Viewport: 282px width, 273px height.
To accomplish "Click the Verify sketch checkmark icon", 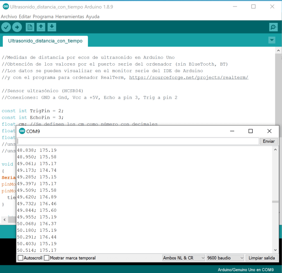I will click(x=6, y=27).
